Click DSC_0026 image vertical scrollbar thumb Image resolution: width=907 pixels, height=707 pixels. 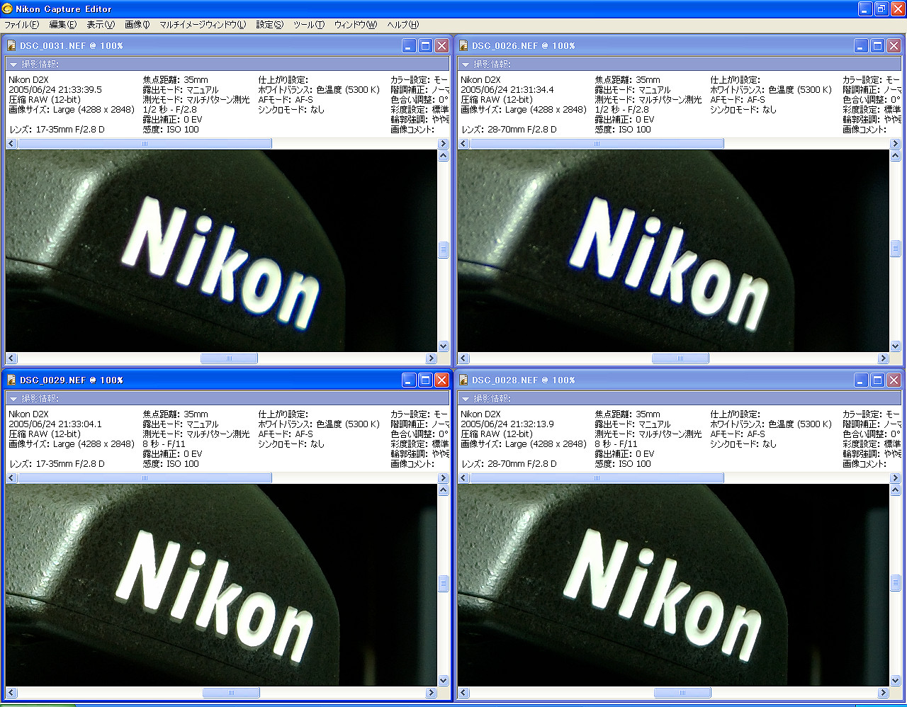pos(896,249)
